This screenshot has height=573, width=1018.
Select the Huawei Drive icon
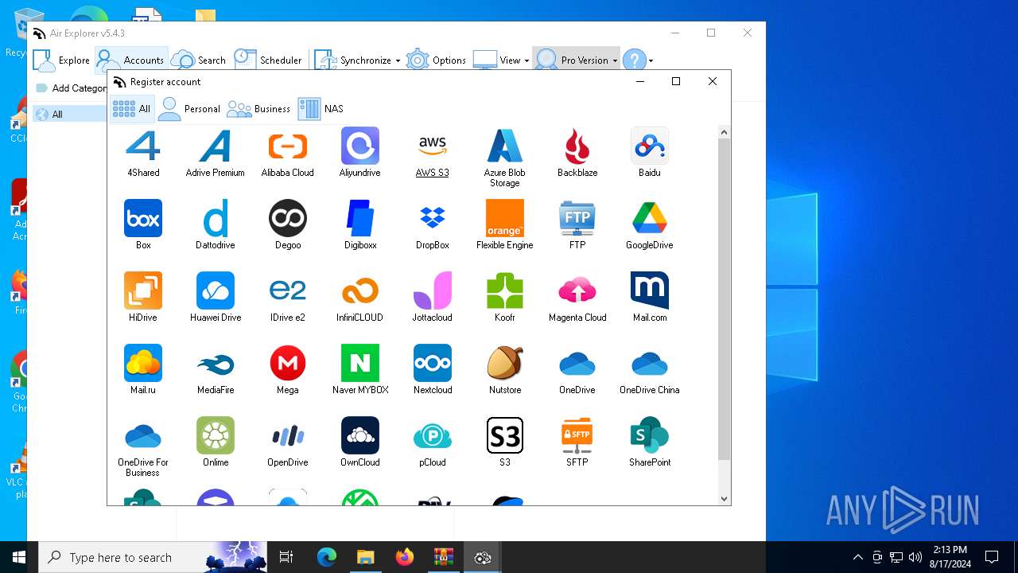point(216,290)
